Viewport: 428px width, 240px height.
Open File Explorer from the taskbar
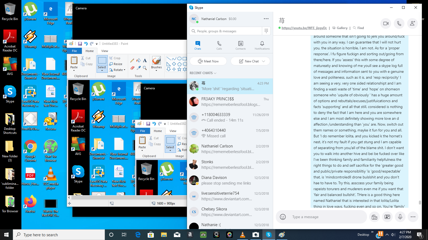pos(164,235)
